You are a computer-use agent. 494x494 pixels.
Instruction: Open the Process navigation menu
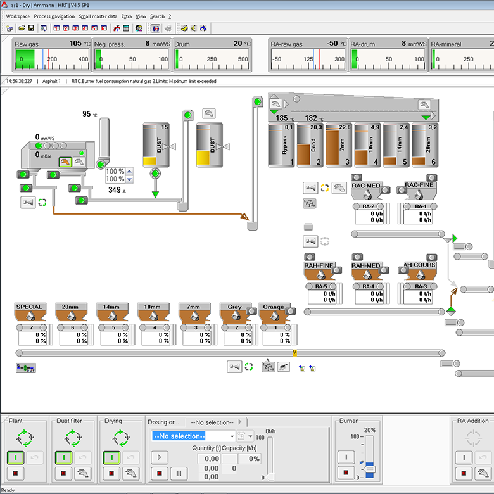click(x=54, y=16)
